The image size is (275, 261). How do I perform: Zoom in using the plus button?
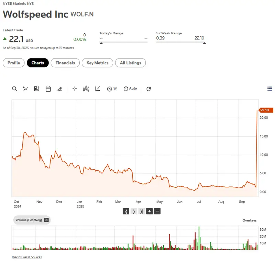[x=149, y=211]
